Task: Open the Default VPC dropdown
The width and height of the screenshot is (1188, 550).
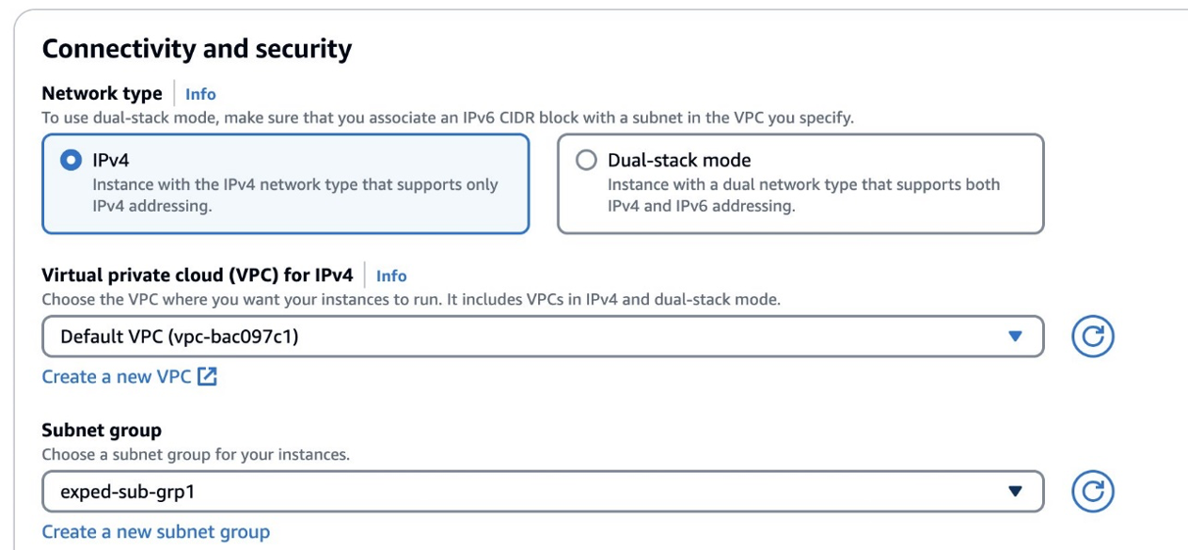Action: (x=527, y=337)
